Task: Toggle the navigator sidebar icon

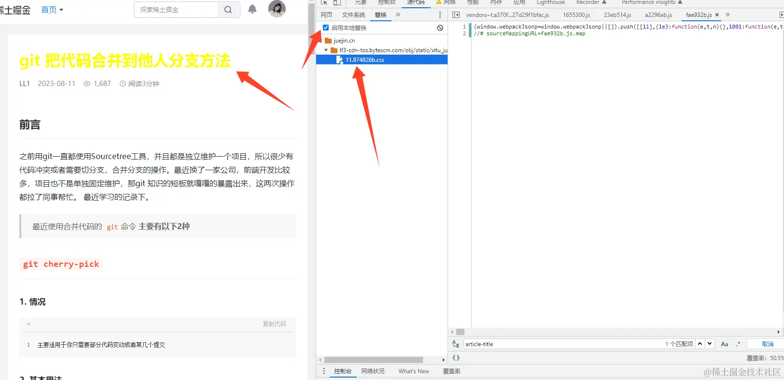Action: 456,15
